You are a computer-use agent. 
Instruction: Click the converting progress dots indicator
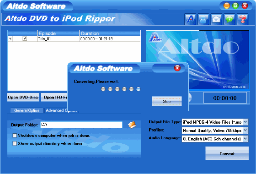click(121, 89)
